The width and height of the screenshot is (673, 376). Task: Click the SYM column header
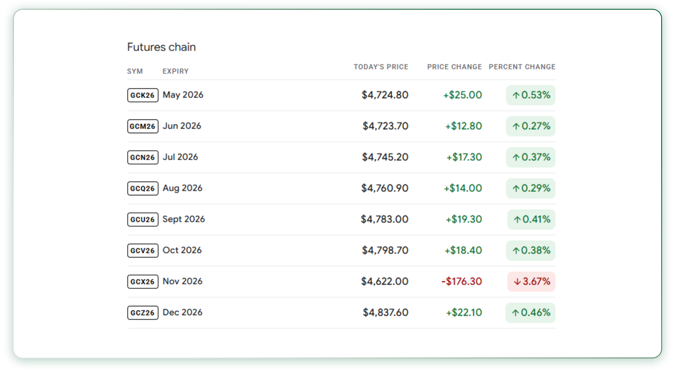(135, 71)
